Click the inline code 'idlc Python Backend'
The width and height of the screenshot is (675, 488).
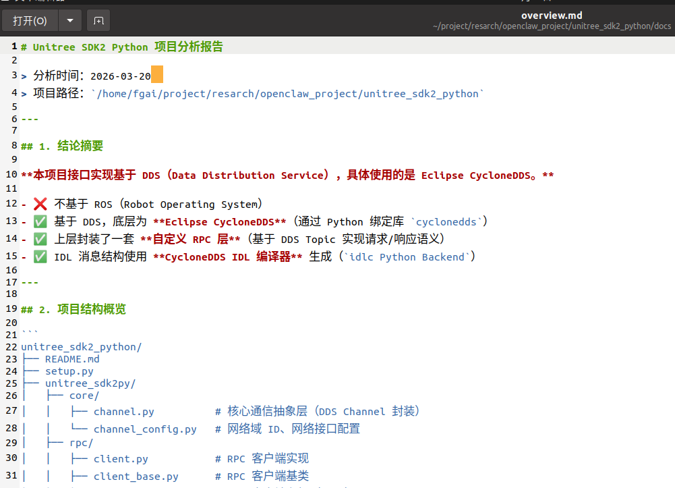point(407,256)
